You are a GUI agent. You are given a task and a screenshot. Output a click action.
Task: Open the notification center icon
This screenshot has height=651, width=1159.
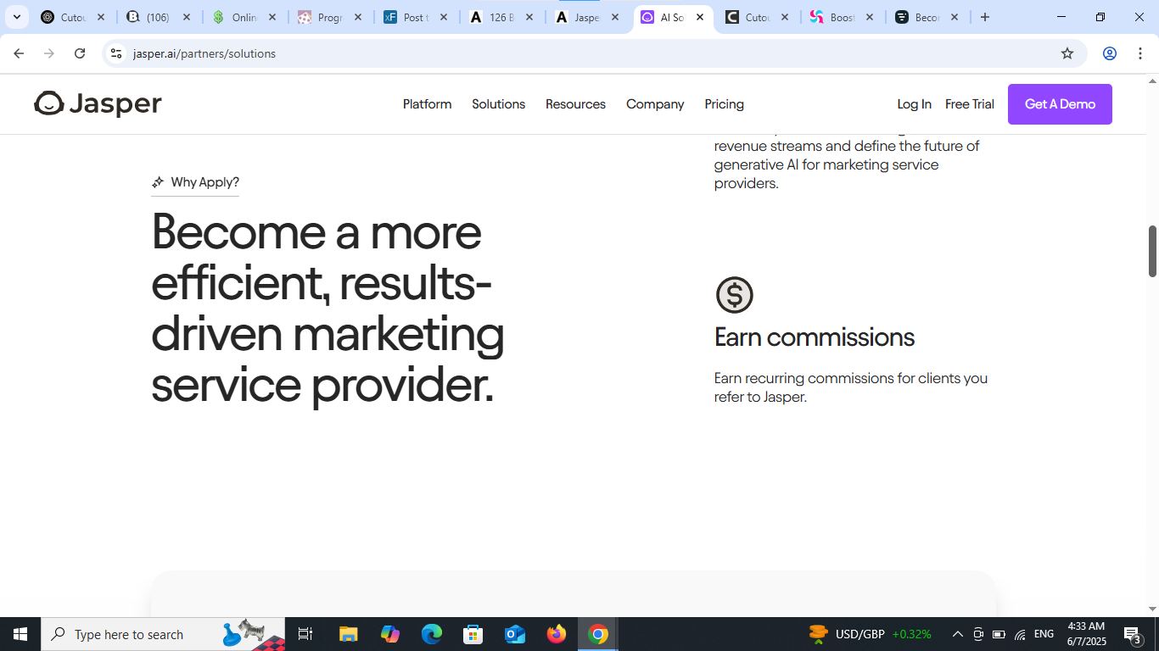1133,634
